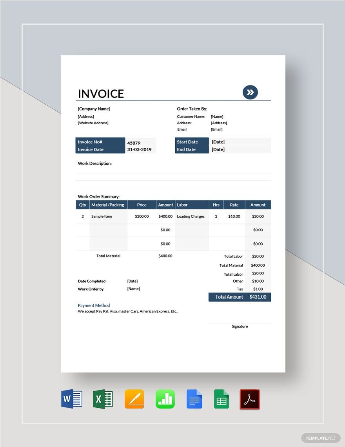Select the Sample Item table cell
The height and width of the screenshot is (447, 345).
click(101, 216)
